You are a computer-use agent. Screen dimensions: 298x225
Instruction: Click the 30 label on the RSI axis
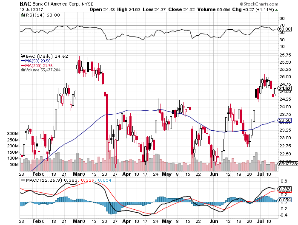point(282,40)
